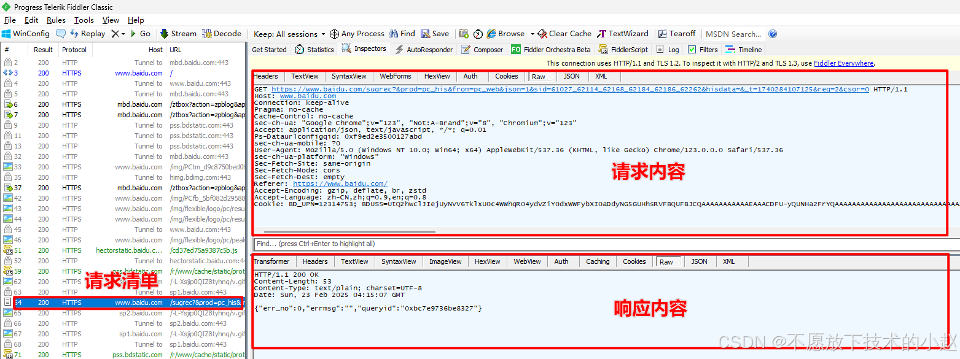This screenshot has height=359, width=960.
Task: Switch to AutoResponder tab
Action: click(424, 50)
